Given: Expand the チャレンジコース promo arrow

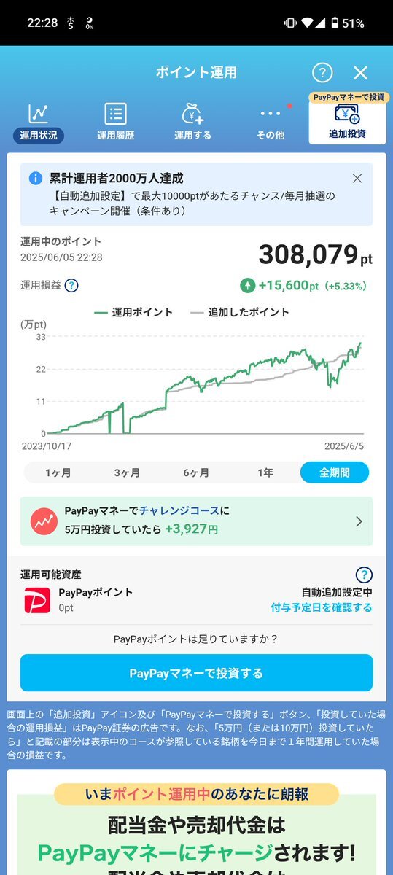Looking at the screenshot, I should click(x=358, y=521).
